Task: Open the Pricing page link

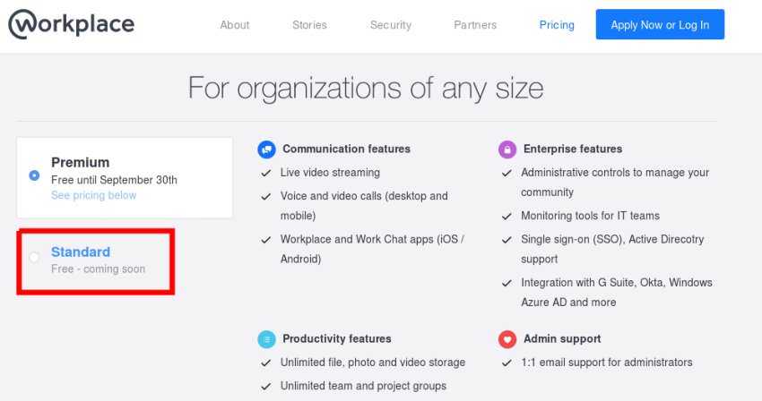Action: click(557, 25)
